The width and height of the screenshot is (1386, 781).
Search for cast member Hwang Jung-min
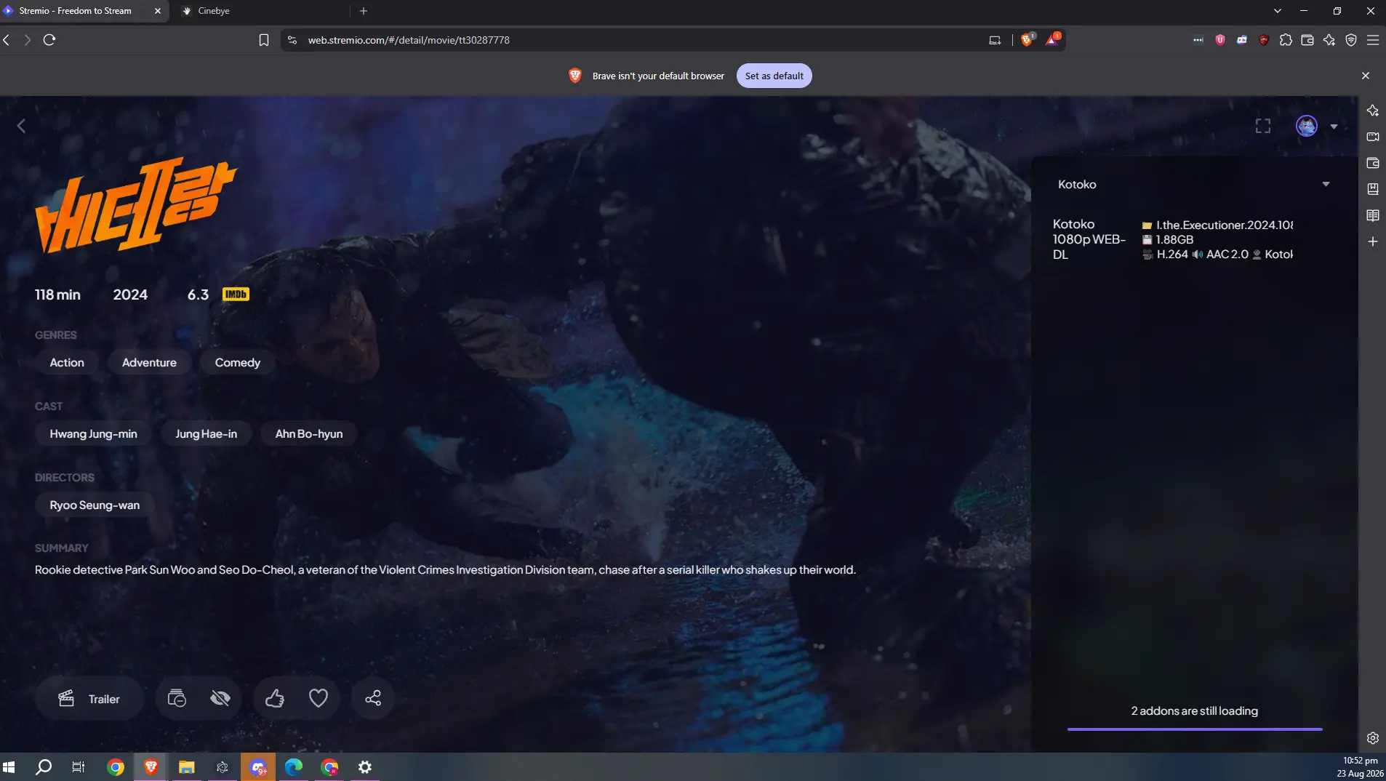93,434
